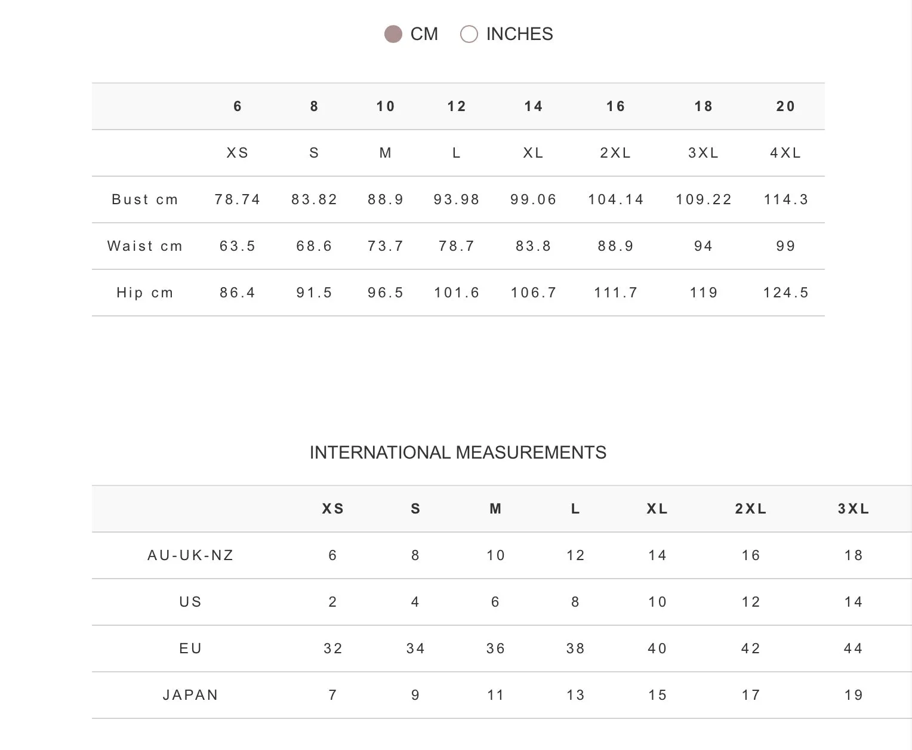Click US size 12 under 2XL
The width and height of the screenshot is (912, 750).
[751, 602]
